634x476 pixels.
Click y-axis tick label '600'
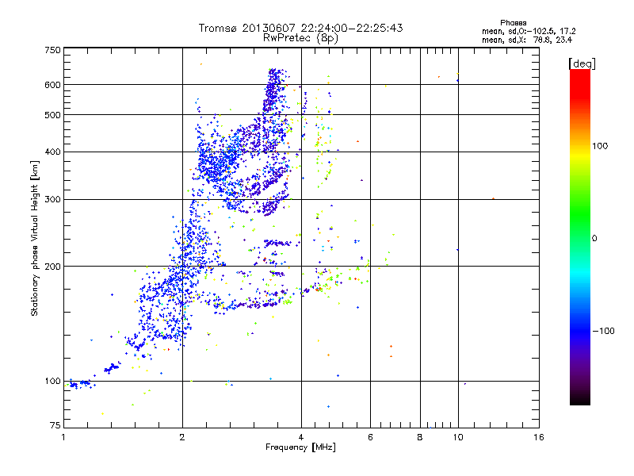(52, 85)
